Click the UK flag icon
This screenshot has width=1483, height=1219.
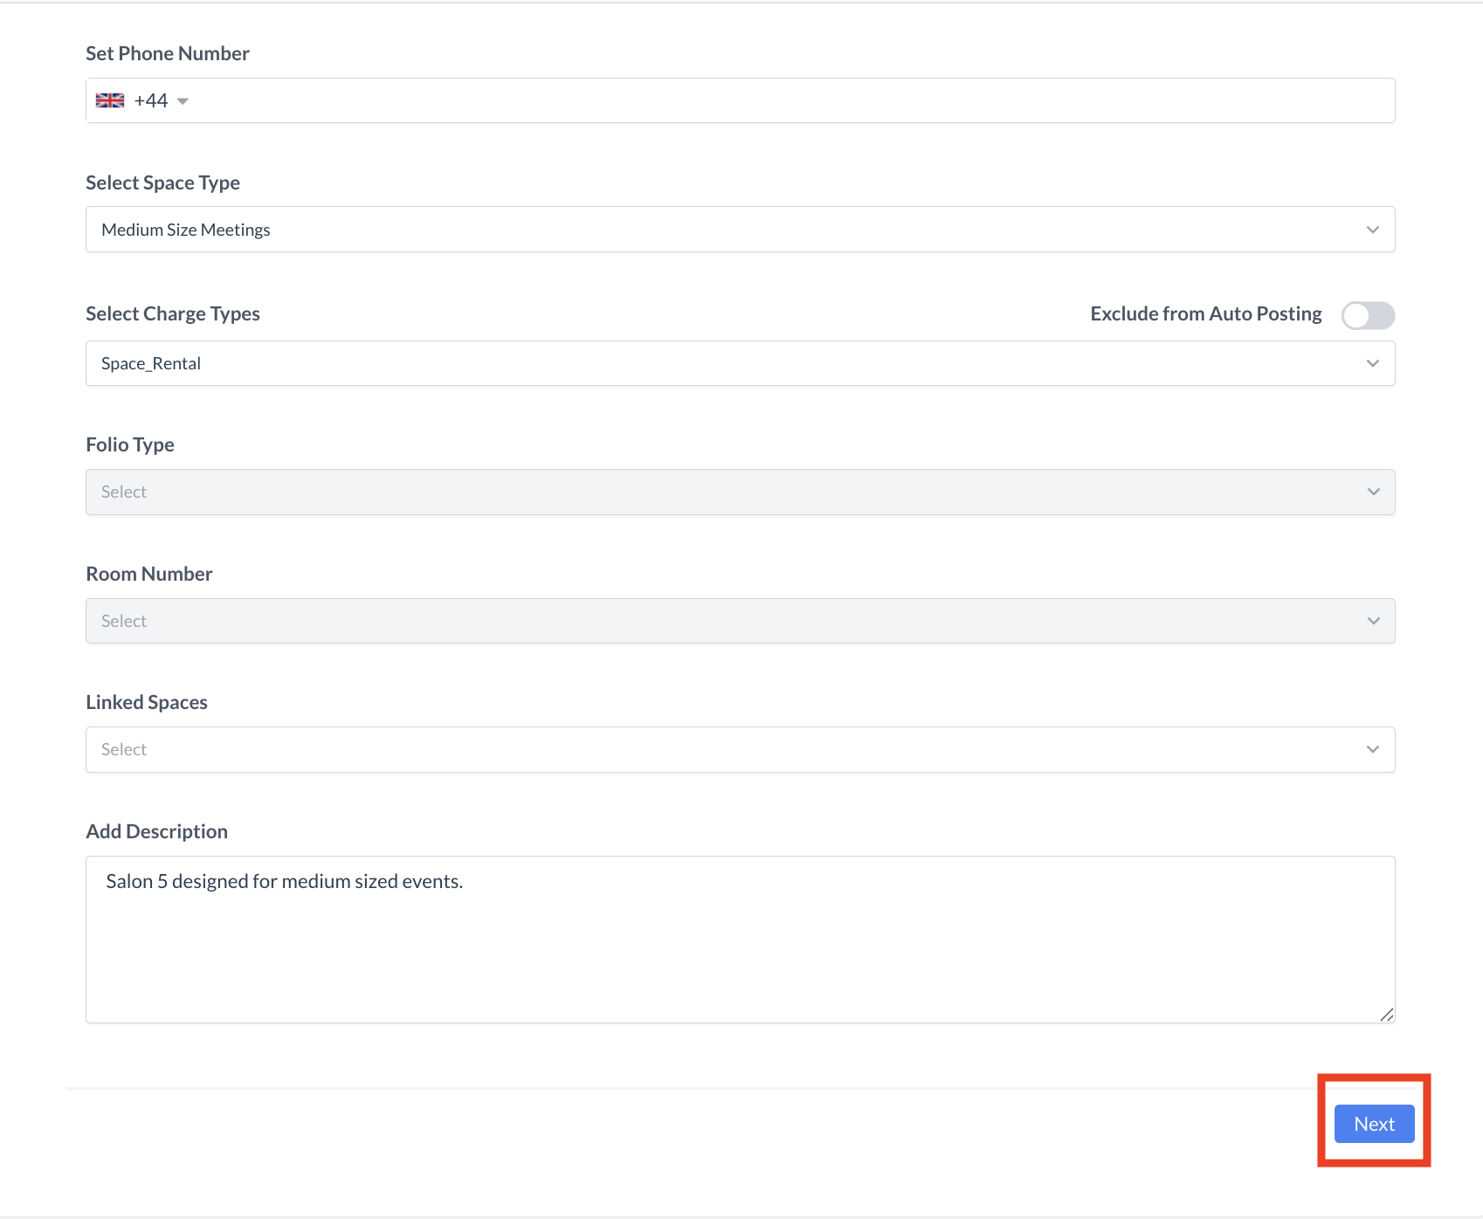coord(110,100)
